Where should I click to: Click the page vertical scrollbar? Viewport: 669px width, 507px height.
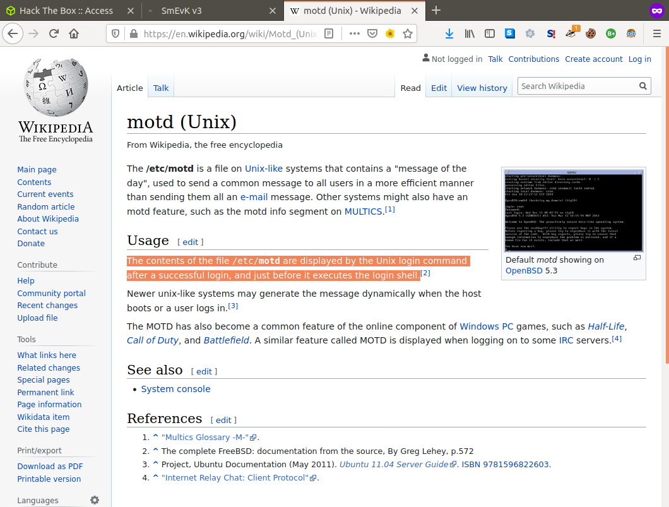coord(667,205)
